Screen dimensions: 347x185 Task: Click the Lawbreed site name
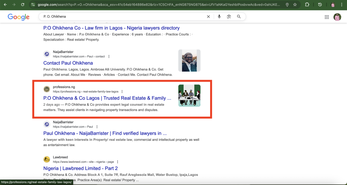pos(60,157)
